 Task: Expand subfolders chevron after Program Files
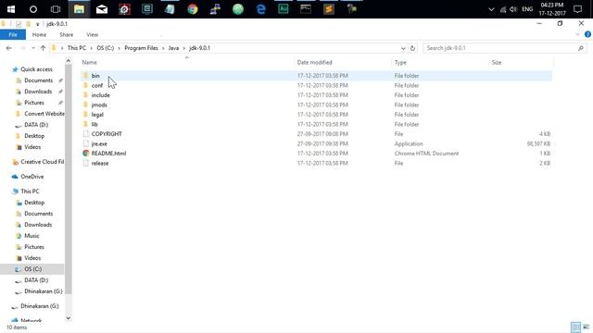[x=163, y=48]
